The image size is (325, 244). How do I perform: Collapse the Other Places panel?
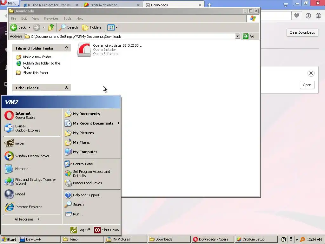66,88
